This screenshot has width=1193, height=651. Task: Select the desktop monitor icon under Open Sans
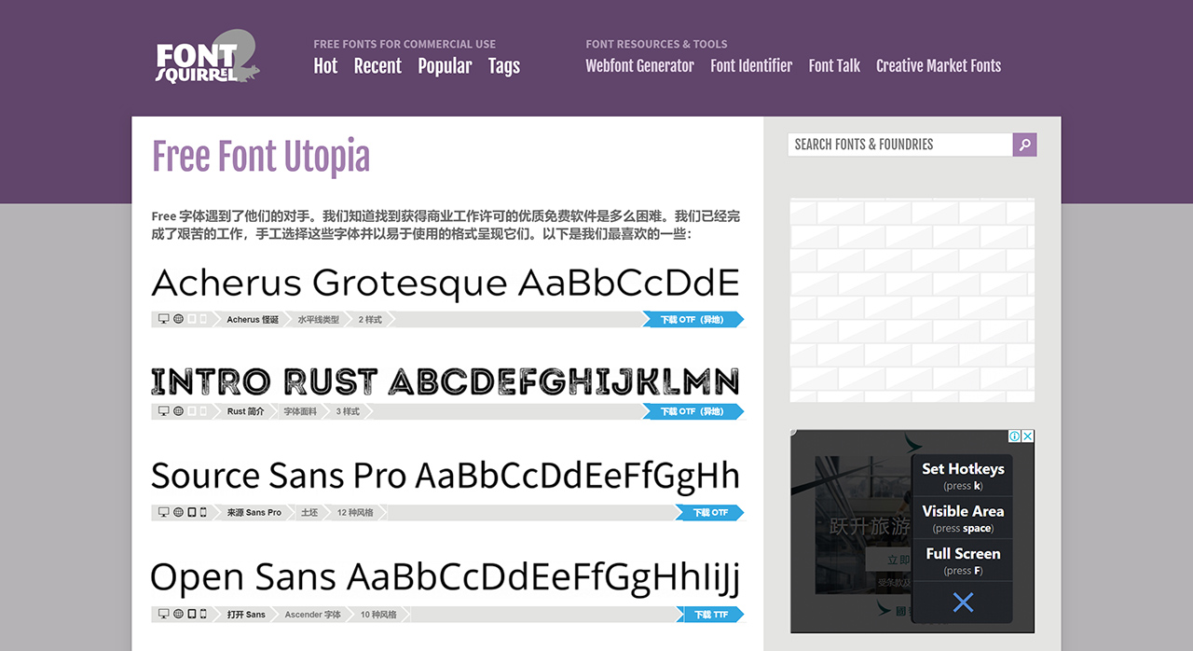click(164, 614)
